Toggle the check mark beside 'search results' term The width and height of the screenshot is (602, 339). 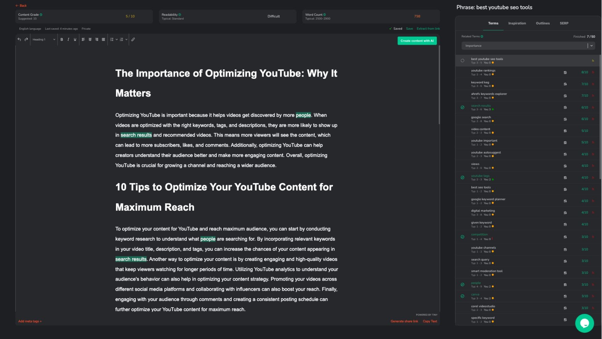pyautogui.click(x=462, y=107)
